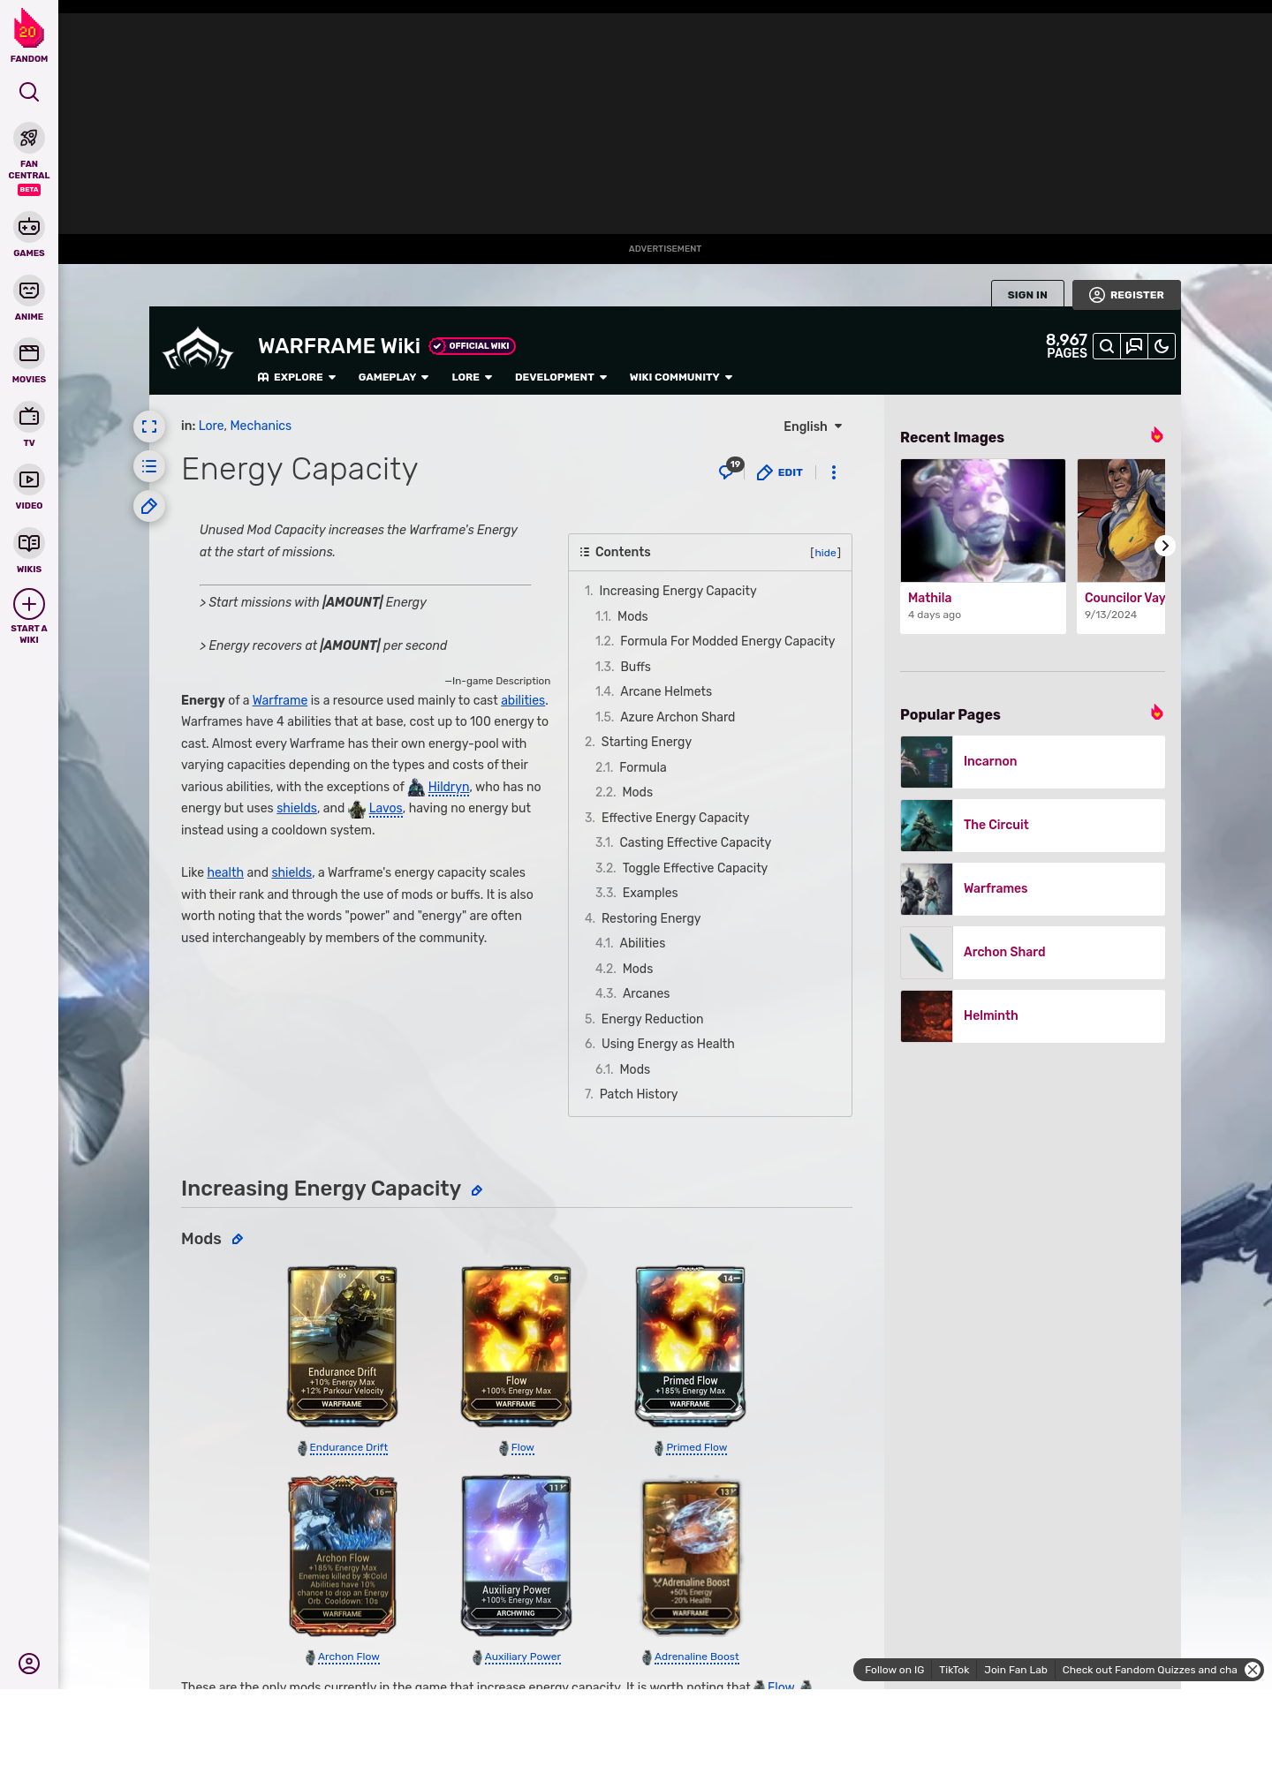Click Join Fan Lab link

coord(1016,1670)
